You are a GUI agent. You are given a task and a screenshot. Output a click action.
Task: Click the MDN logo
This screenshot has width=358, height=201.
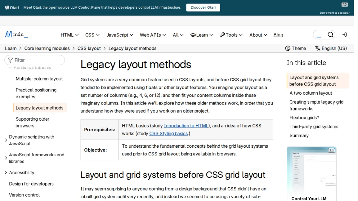(x=17, y=35)
